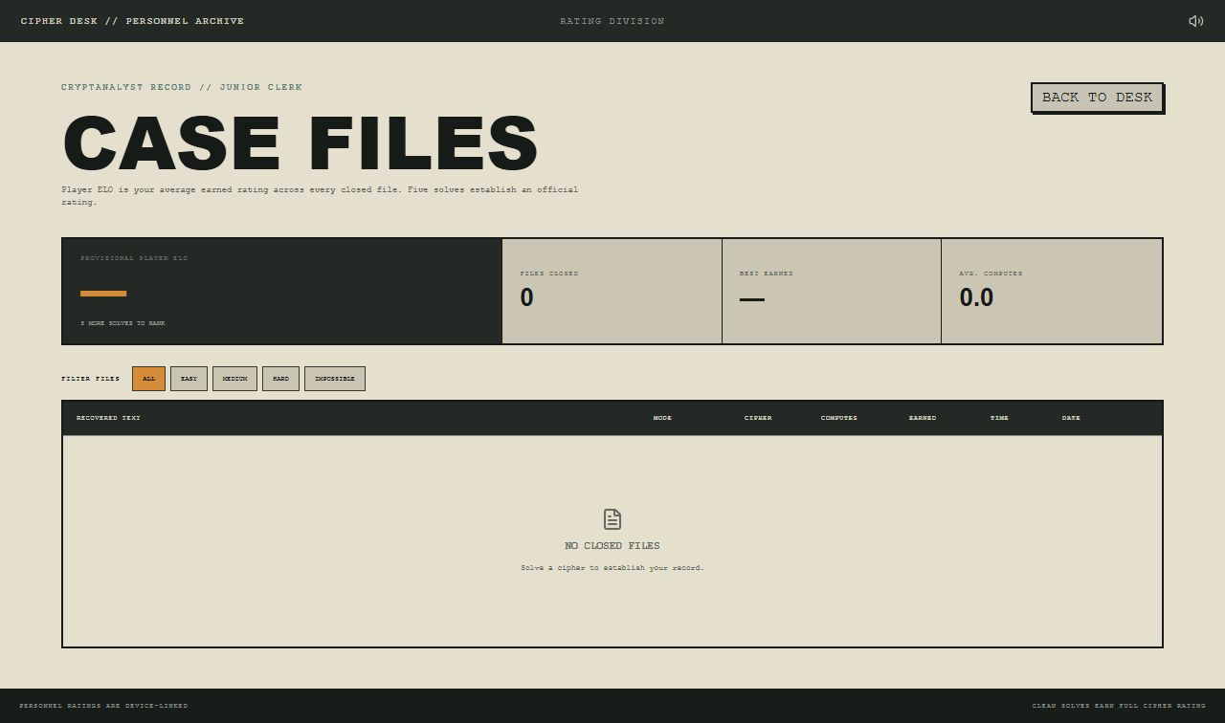
Task: Sort table by MODE column
Action: (x=662, y=418)
